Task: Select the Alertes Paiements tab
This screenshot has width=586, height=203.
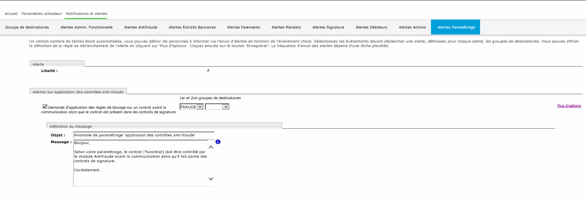Action: pyautogui.click(x=243, y=27)
